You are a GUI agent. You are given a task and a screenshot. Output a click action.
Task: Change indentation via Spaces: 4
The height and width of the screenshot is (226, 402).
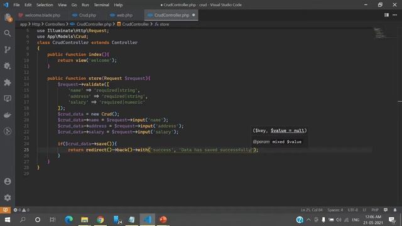(x=335, y=210)
